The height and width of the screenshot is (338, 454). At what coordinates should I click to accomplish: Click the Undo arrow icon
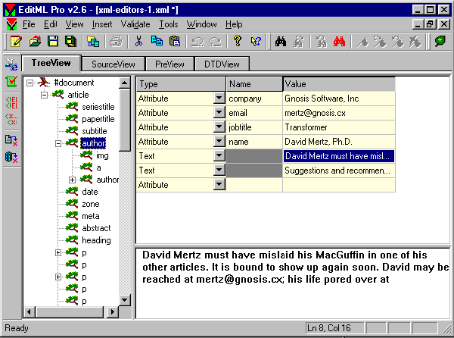pos(197,42)
